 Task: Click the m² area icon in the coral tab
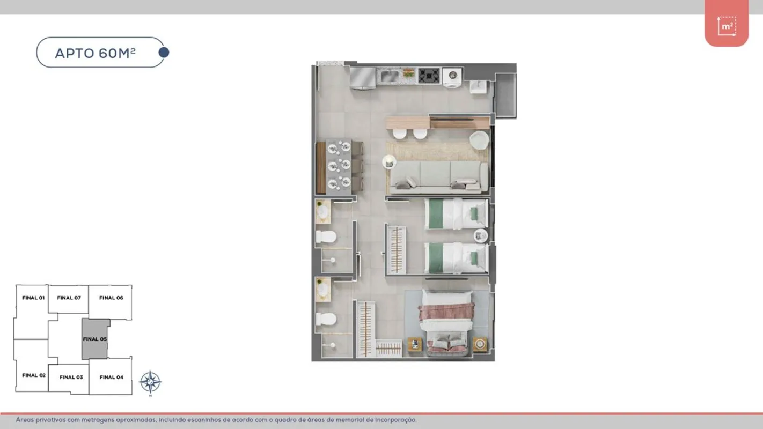pos(727,26)
